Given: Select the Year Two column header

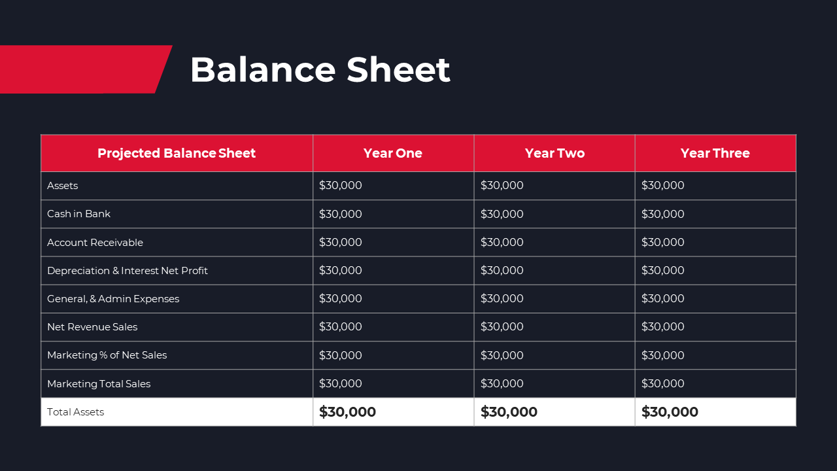Looking at the screenshot, I should click(x=555, y=153).
